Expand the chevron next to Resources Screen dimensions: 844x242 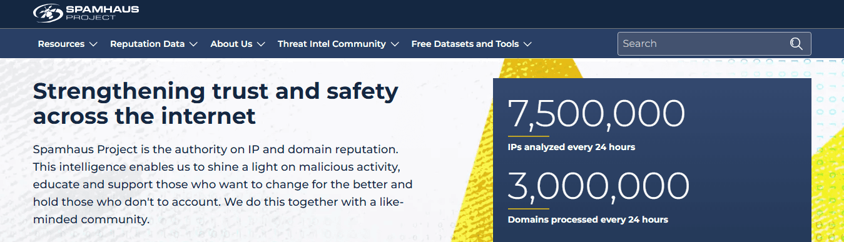click(x=93, y=44)
